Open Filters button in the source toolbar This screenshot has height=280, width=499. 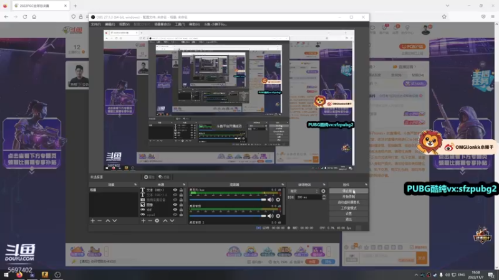164,177
